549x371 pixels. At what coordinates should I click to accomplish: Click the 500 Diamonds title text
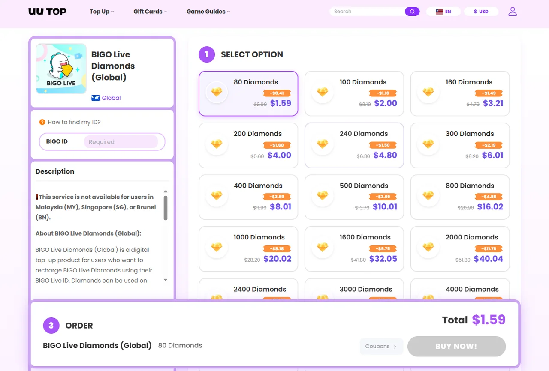[x=364, y=186]
